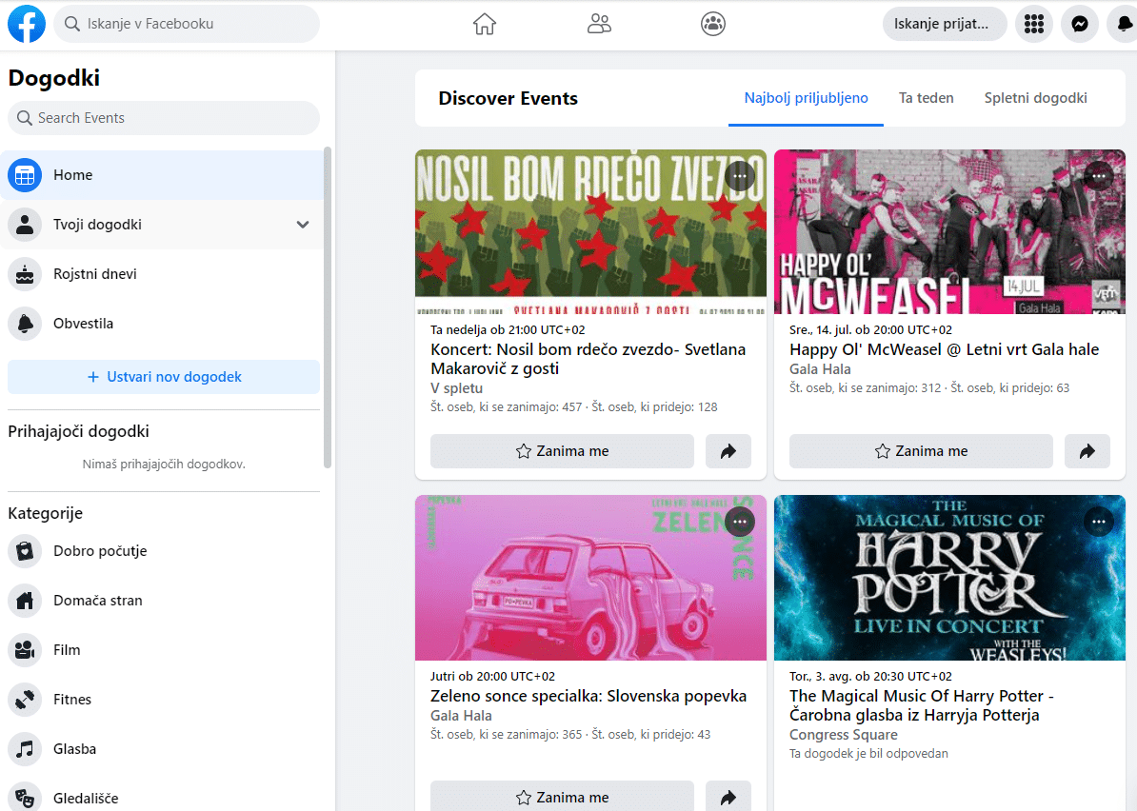
Task: Select the Glasba category label
Action: (x=74, y=749)
